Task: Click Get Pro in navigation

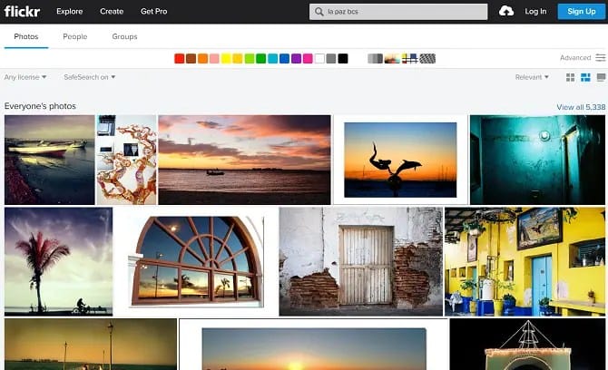Action: pyautogui.click(x=154, y=11)
